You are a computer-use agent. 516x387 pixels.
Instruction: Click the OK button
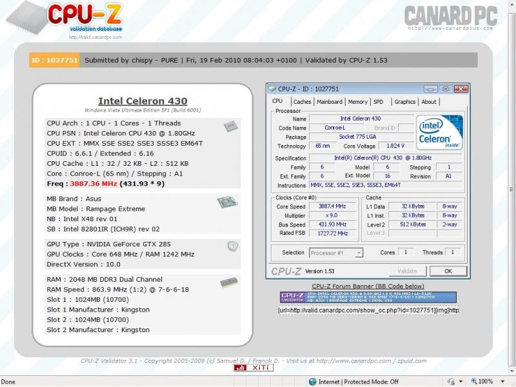pyautogui.click(x=448, y=271)
